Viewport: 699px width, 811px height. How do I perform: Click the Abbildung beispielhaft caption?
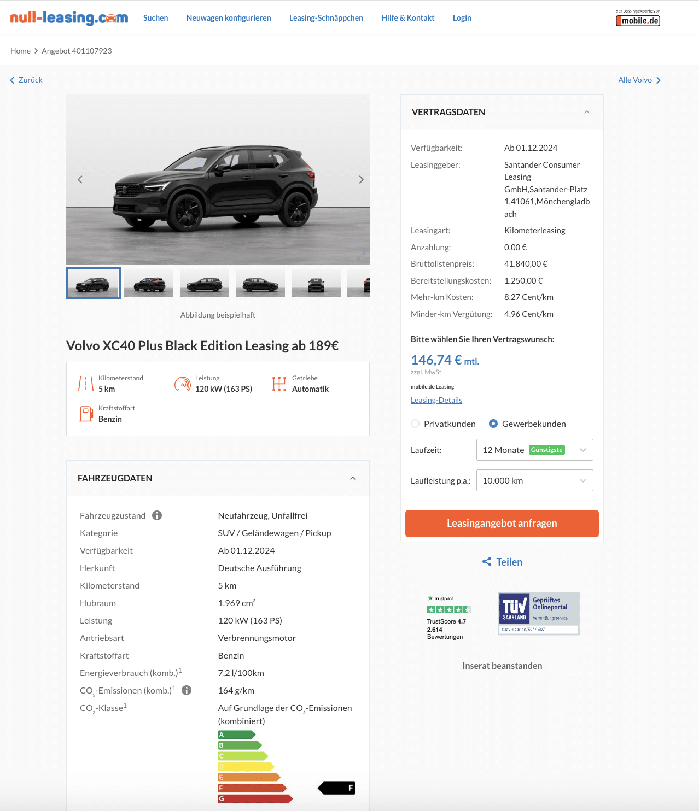[x=218, y=315]
